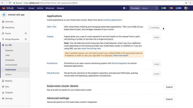This screenshot has height=108, width=193.
Task: Go to Snippets in top navigation
Action: click(60, 8)
